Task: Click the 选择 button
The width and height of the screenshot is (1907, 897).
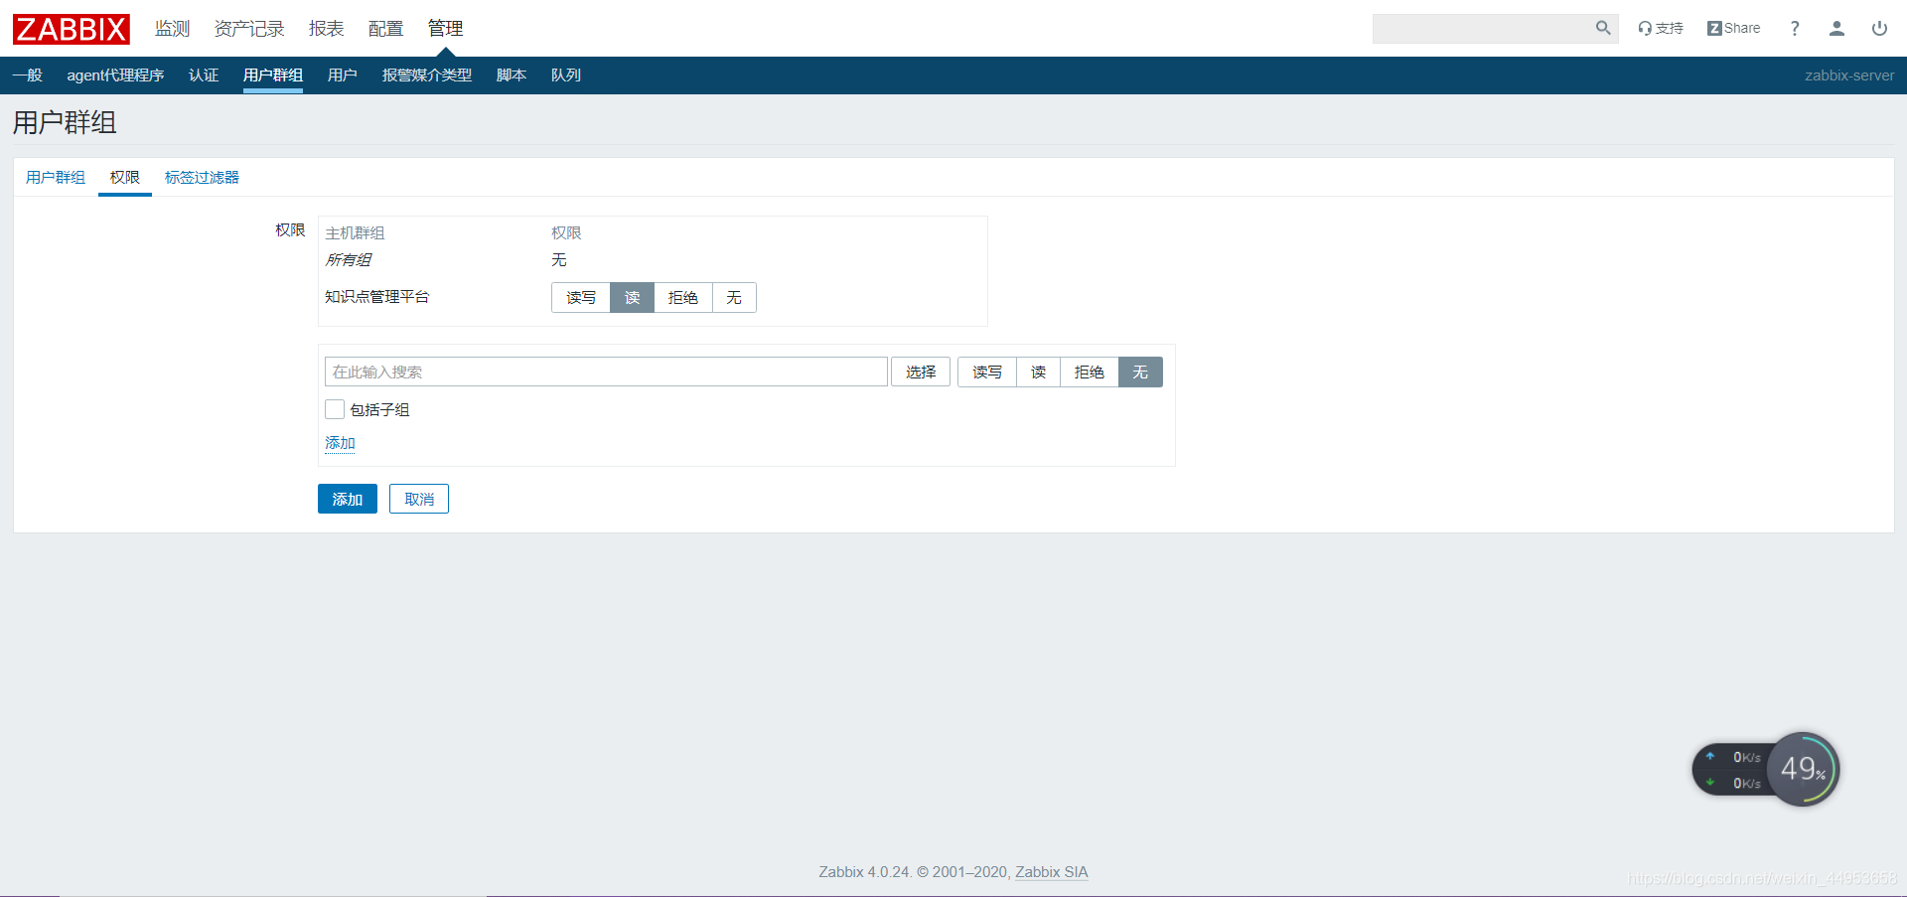Action: click(x=921, y=372)
